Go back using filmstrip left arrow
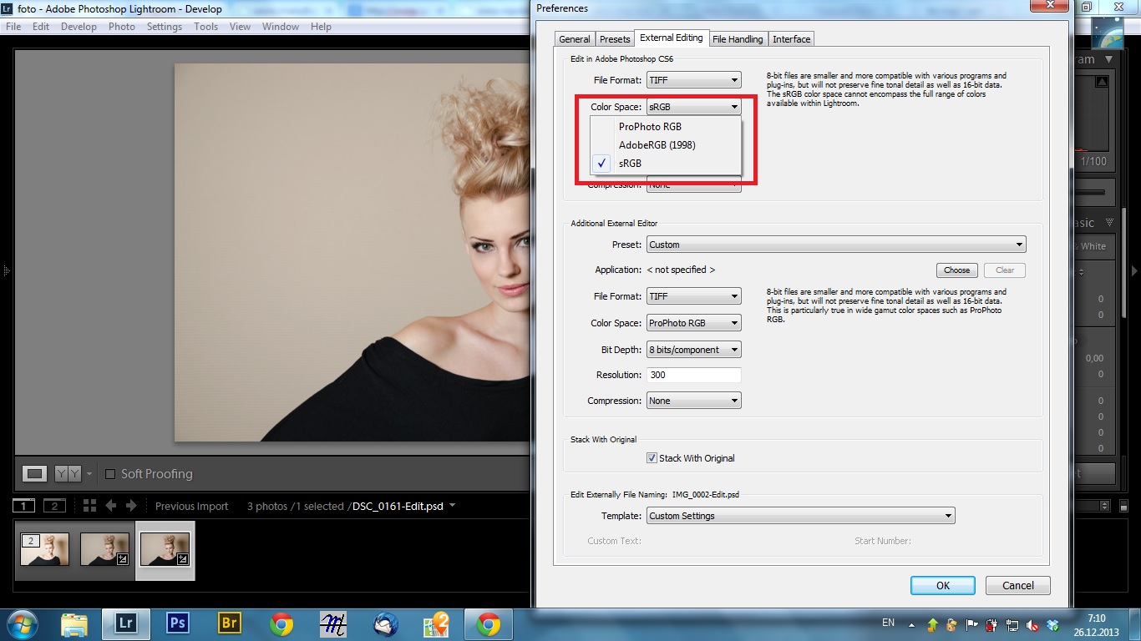Viewport: 1141px width, 641px height. (110, 506)
